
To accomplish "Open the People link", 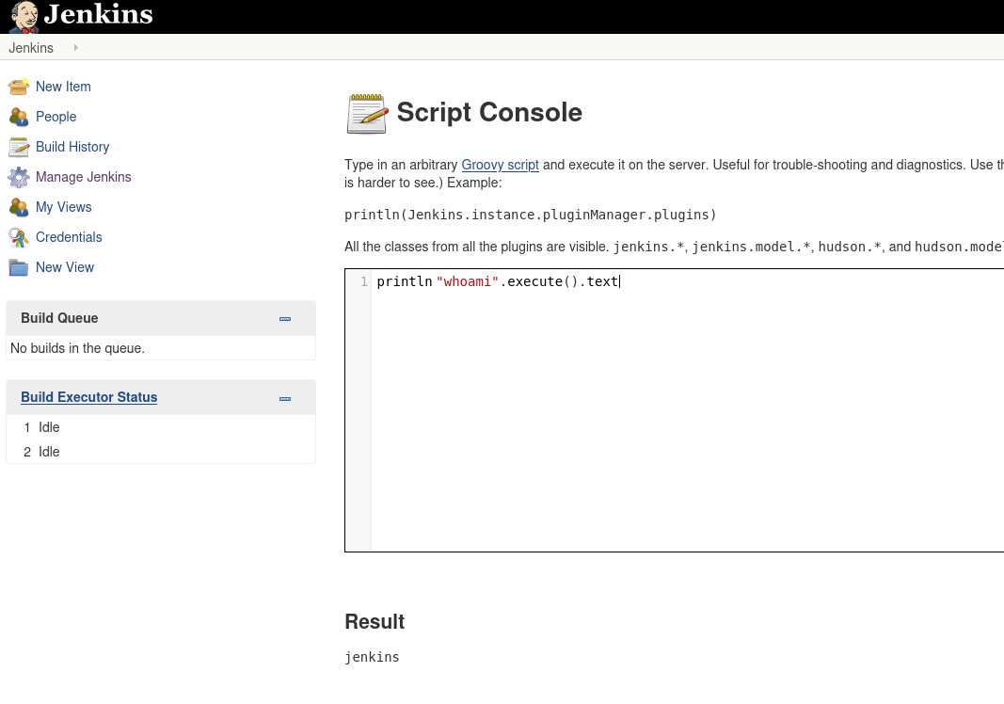I will [56, 117].
